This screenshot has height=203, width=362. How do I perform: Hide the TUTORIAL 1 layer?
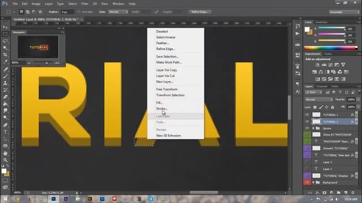307,114
